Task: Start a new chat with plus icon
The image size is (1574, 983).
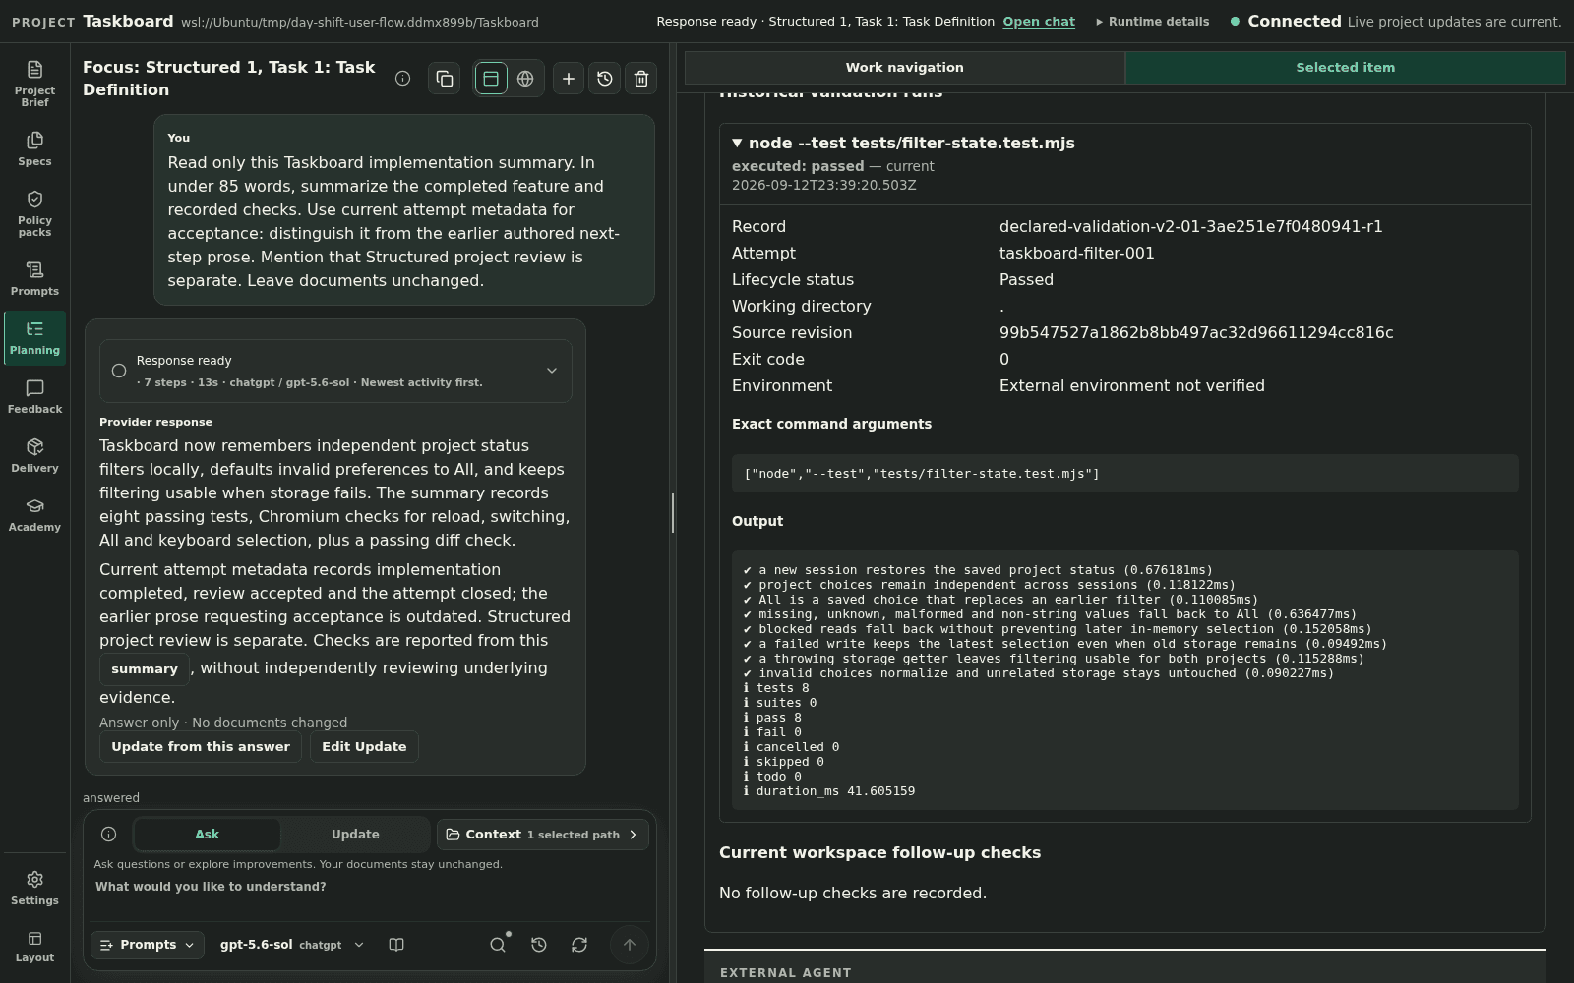Action: 569,79
